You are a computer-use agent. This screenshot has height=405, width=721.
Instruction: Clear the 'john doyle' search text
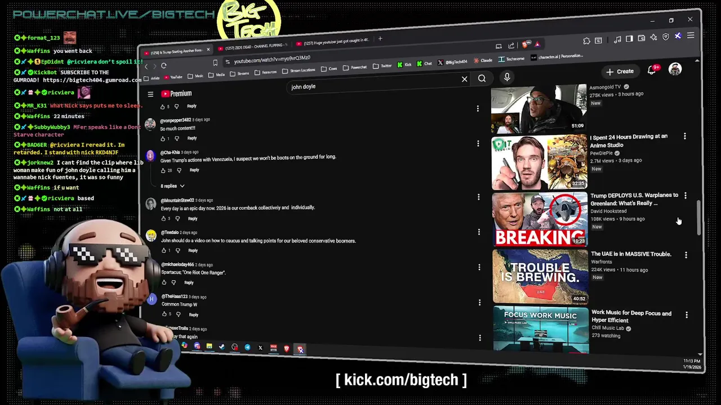(x=464, y=79)
